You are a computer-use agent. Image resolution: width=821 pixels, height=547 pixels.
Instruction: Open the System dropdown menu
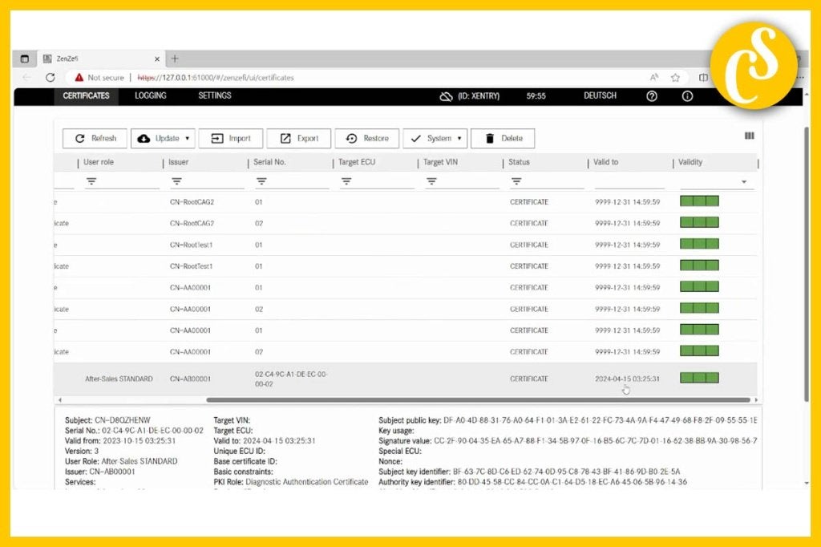pos(435,138)
